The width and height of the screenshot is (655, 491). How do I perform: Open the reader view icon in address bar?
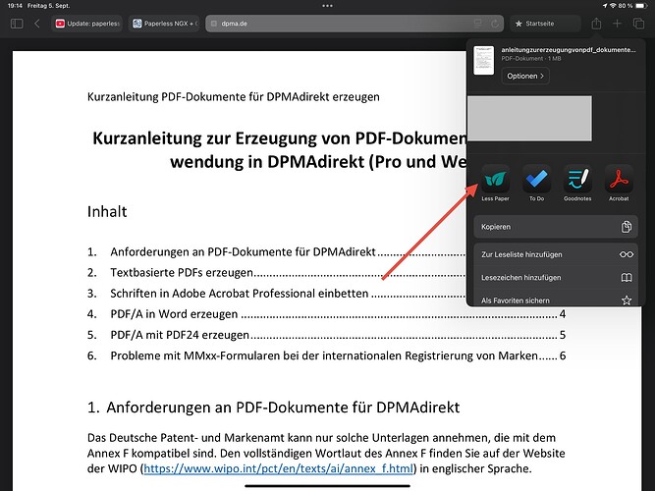click(x=478, y=24)
